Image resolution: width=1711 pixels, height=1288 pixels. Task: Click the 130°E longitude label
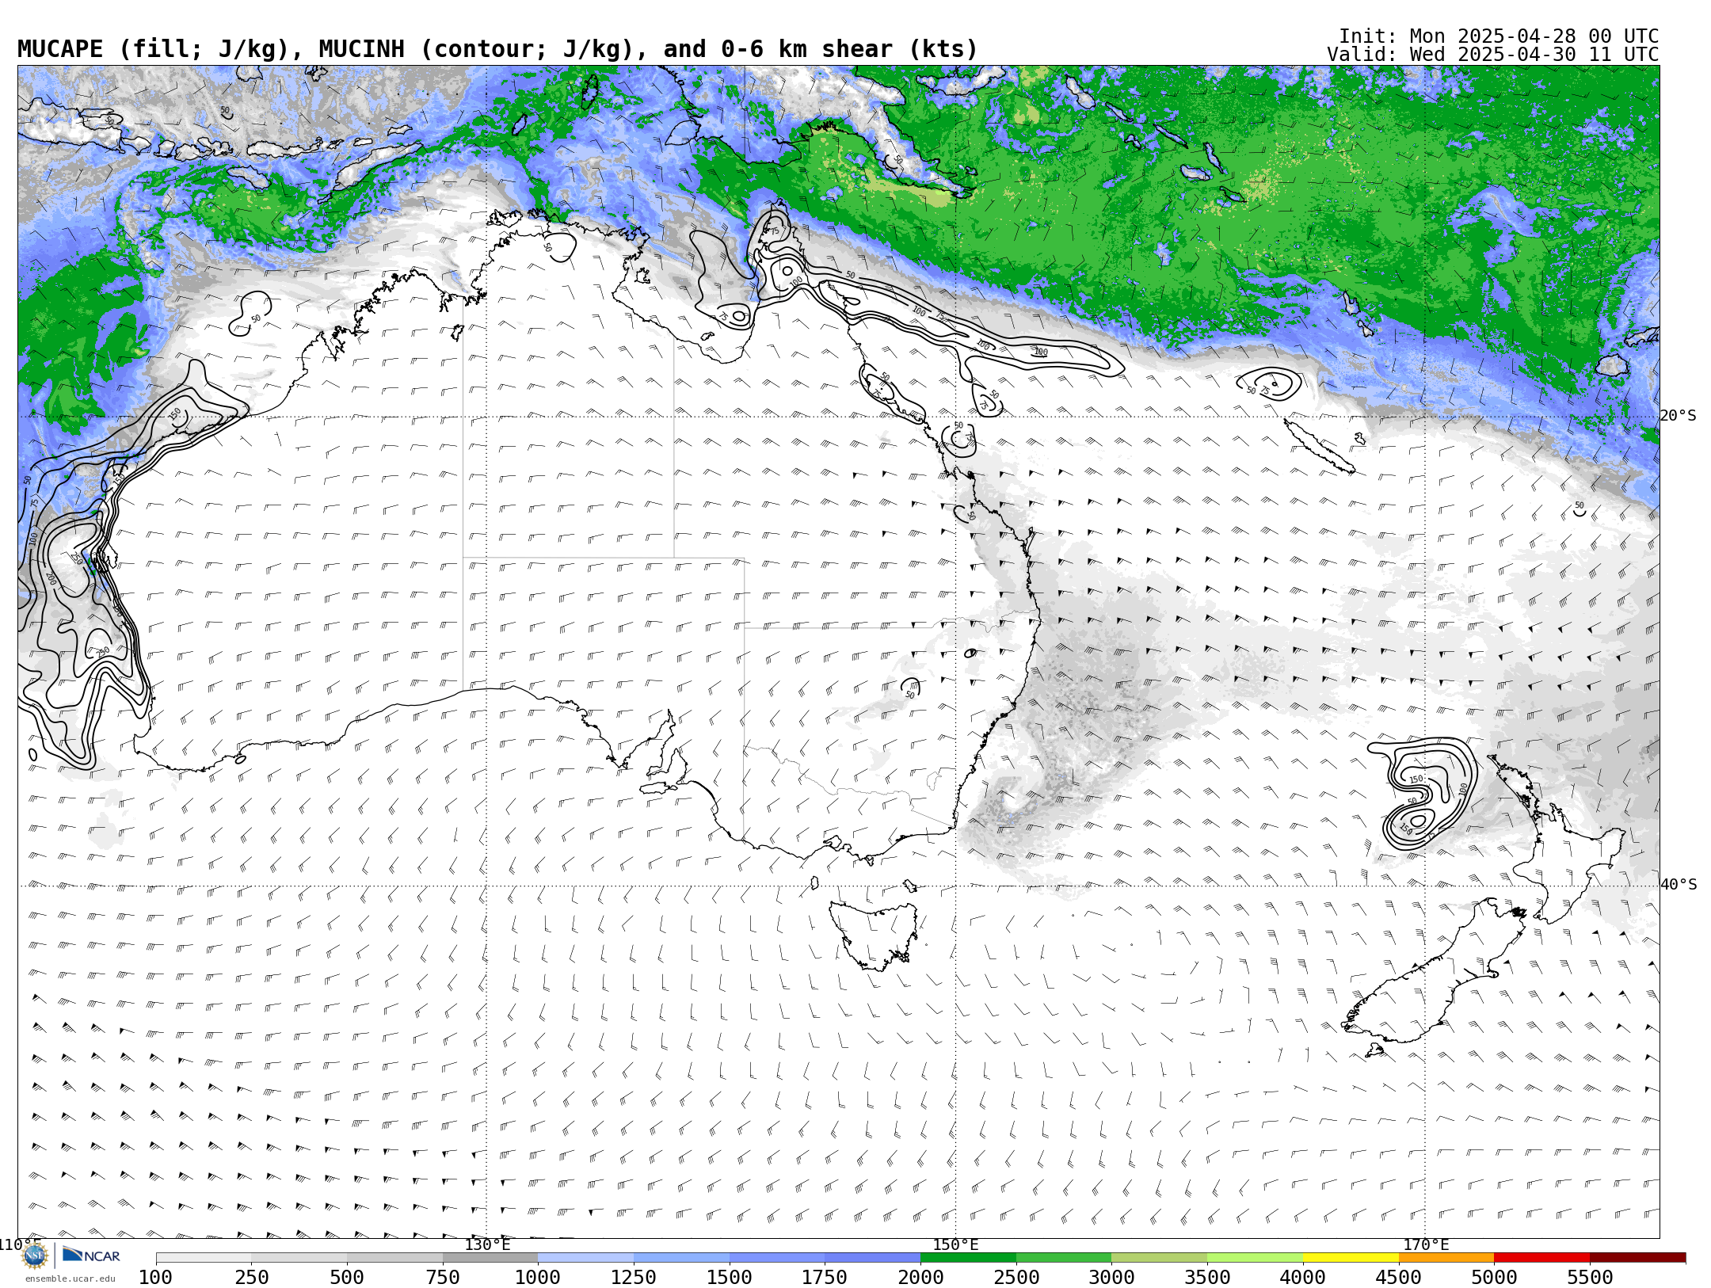pyautogui.click(x=487, y=1244)
